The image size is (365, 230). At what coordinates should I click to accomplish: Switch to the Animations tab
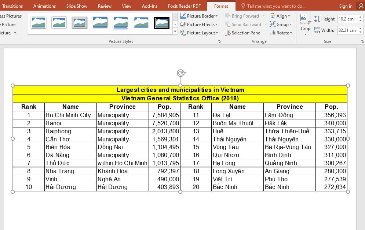[44, 6]
